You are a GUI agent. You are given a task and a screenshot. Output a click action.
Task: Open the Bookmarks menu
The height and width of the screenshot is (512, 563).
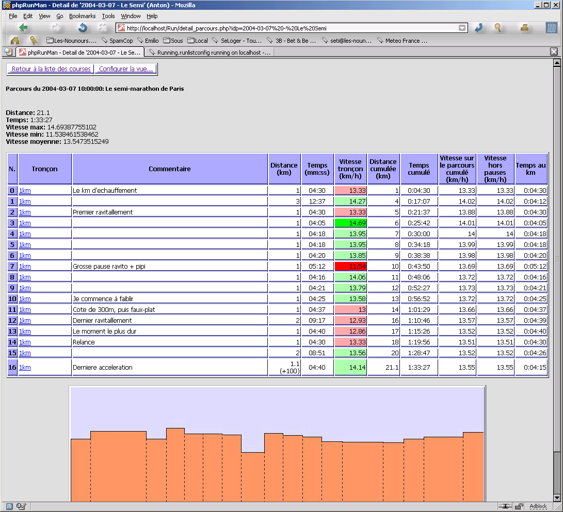click(x=83, y=16)
